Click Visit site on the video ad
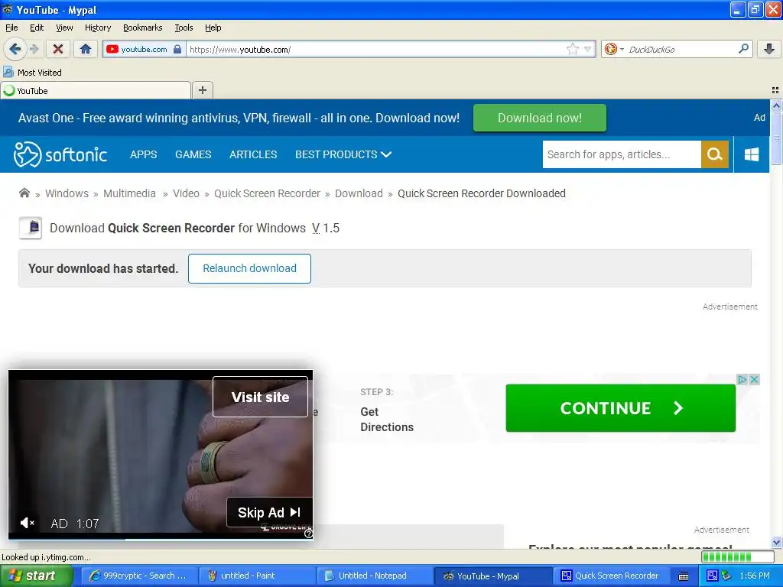Viewport: 783px width, 587px height. [x=260, y=397]
